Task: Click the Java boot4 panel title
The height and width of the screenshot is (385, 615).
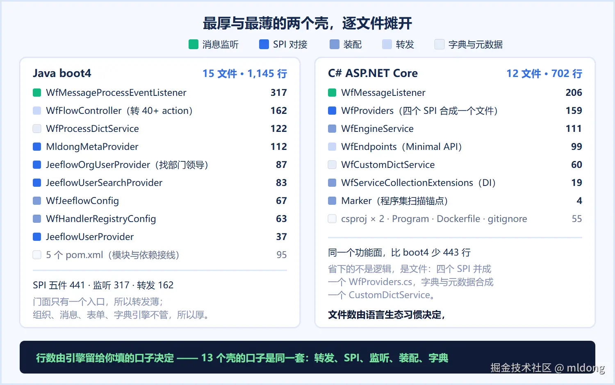Action: click(x=62, y=73)
